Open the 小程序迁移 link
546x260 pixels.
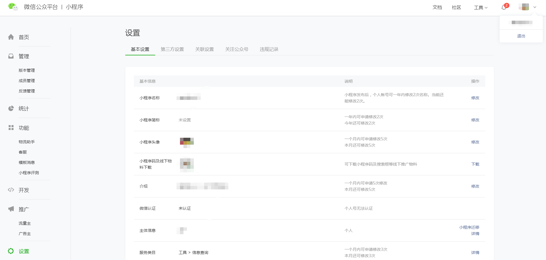pyautogui.click(x=469, y=227)
